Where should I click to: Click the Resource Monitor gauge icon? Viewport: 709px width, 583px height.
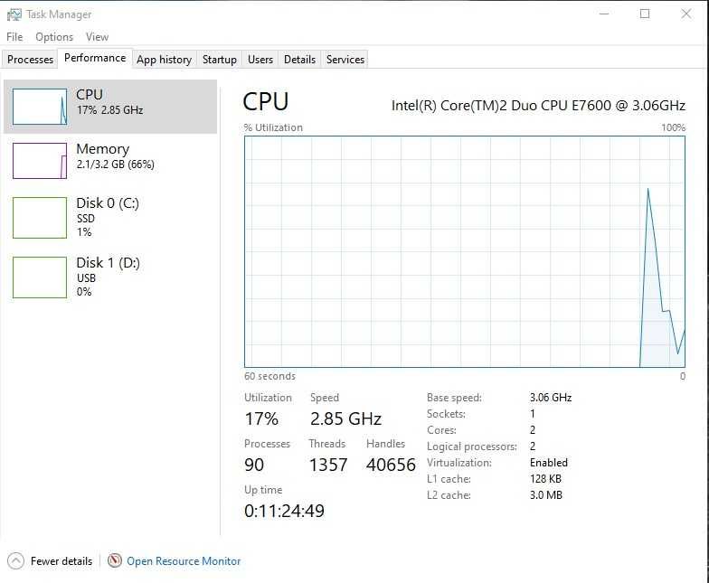pyautogui.click(x=115, y=561)
